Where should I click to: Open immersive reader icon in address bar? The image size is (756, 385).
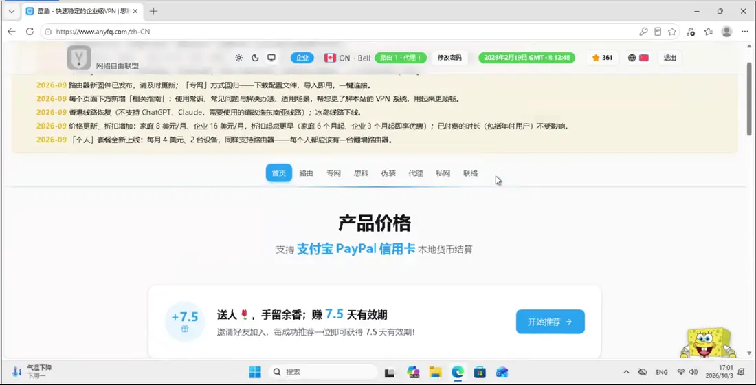658,32
